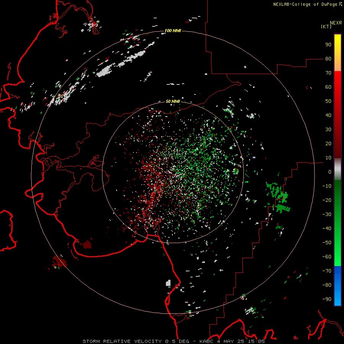The width and height of the screenshot is (344, 344).
Task: Click the positive 50 scale value
Action: pyautogui.click(x=328, y=101)
